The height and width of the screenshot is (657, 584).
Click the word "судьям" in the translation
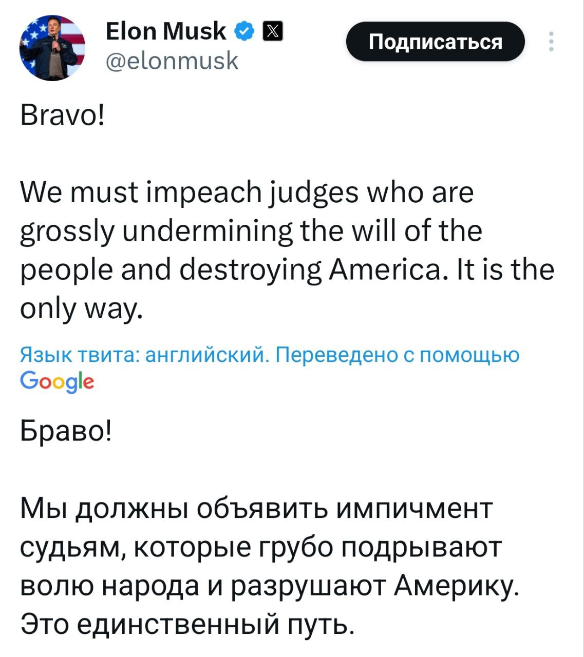(70, 548)
